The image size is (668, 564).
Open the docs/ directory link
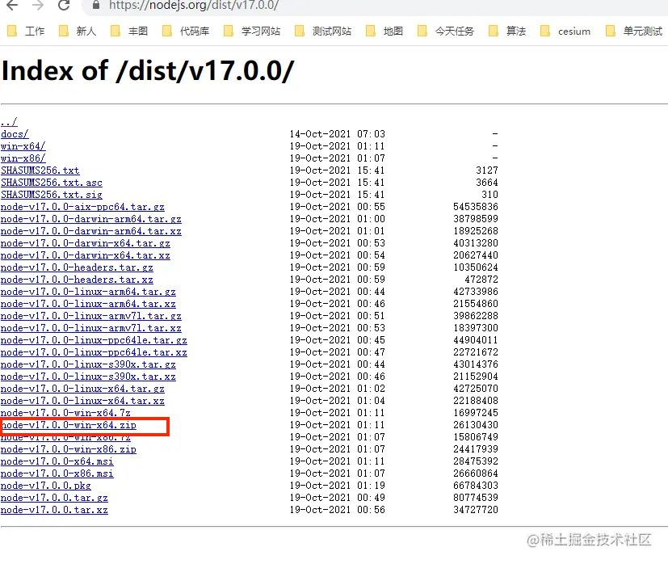tap(15, 134)
